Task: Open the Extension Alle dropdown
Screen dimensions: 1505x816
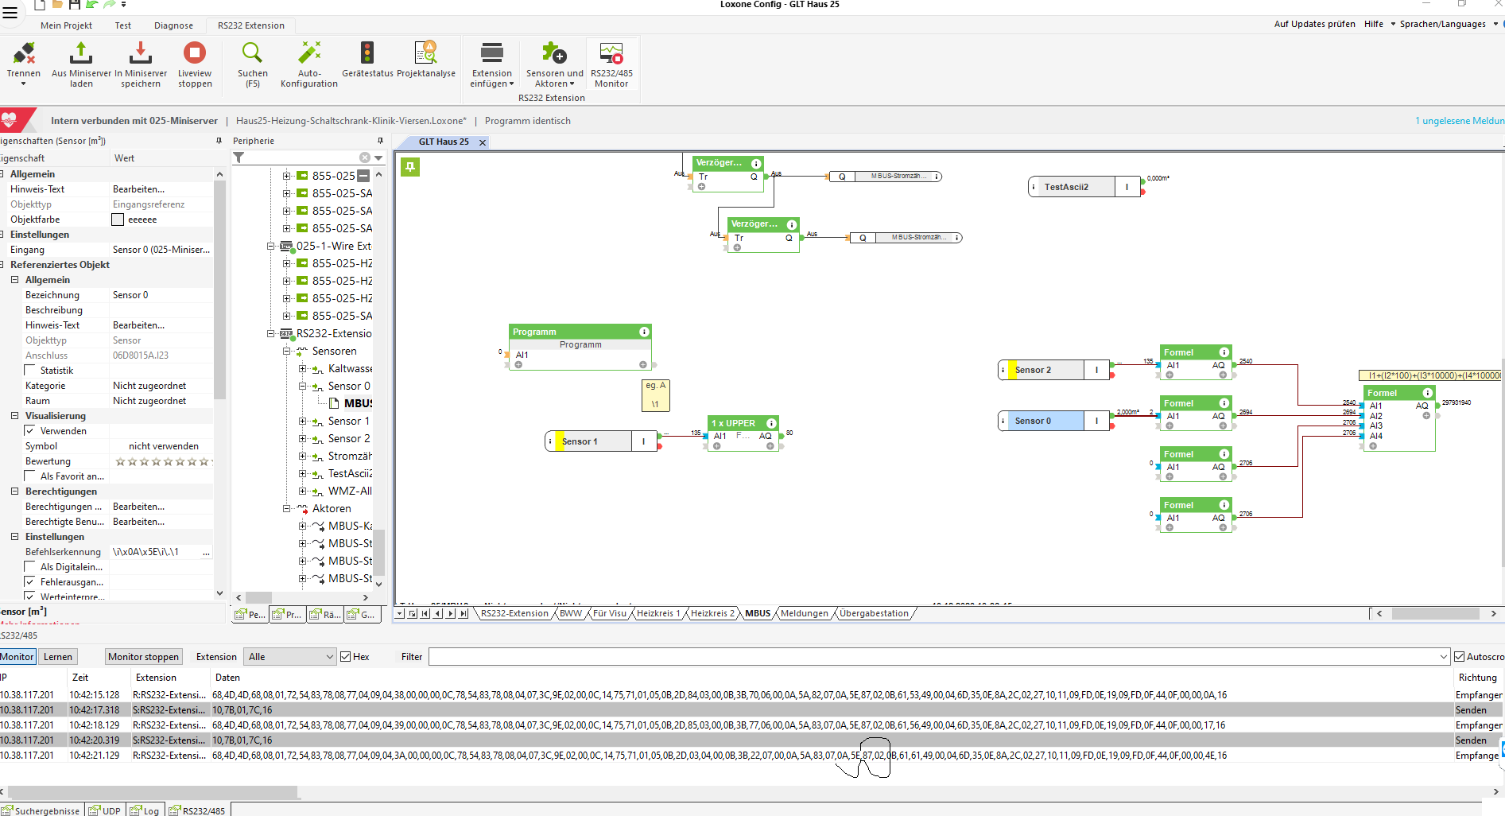Action: pyautogui.click(x=290, y=657)
